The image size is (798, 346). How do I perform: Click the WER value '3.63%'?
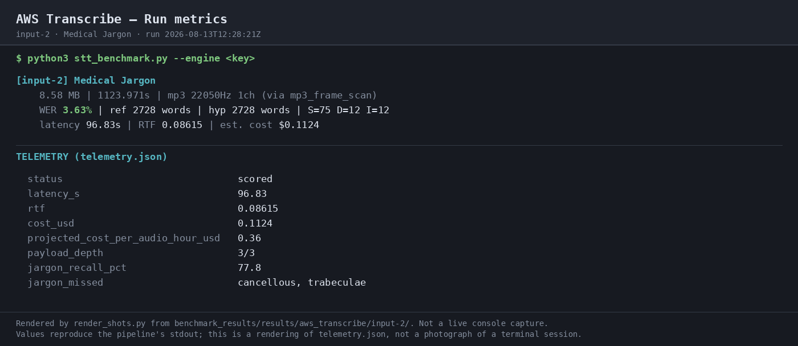click(77, 110)
